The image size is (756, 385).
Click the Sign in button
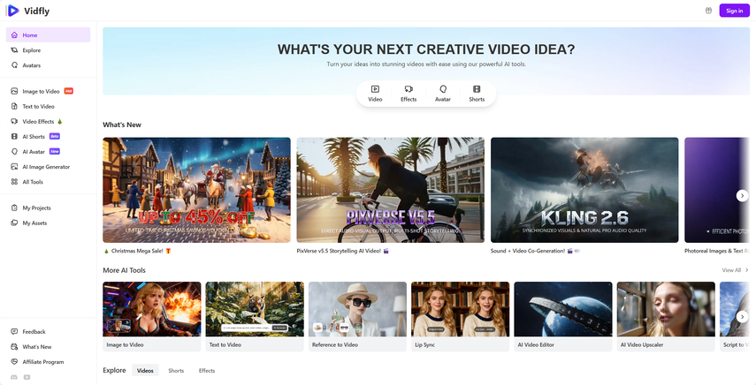coord(734,11)
